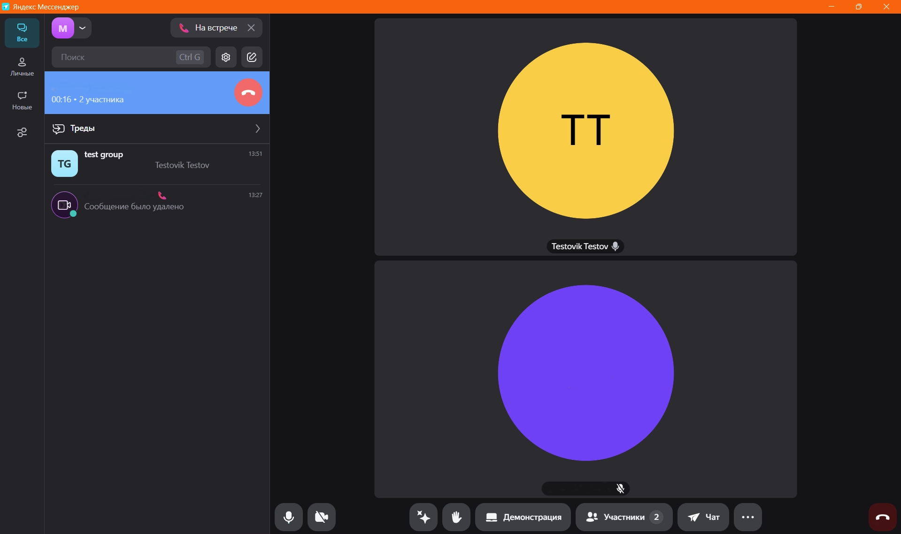Click the yellow TT avatar circle

585,130
